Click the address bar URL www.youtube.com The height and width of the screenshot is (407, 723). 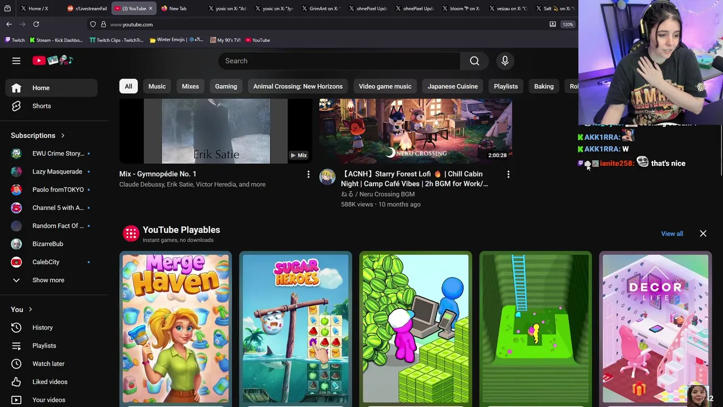pyautogui.click(x=131, y=24)
